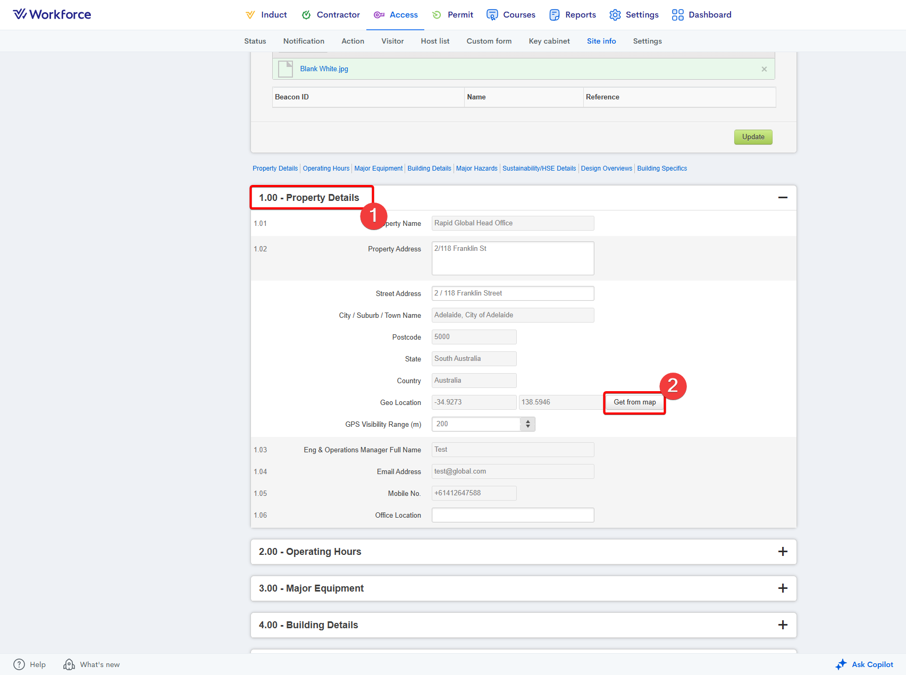
Task: Expand the 3.00 Major Equipment section
Action: (x=783, y=588)
